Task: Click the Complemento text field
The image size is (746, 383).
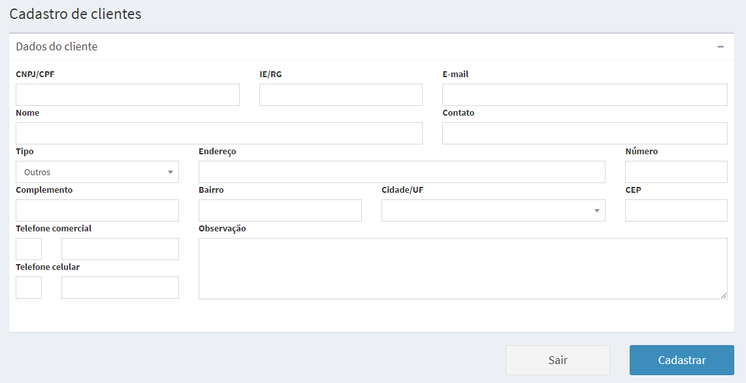Action: pos(97,210)
